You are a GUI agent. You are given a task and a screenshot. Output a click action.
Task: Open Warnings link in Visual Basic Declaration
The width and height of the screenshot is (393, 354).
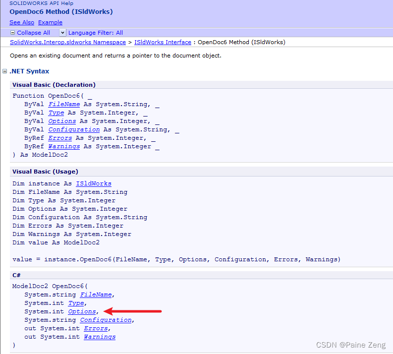(x=64, y=146)
